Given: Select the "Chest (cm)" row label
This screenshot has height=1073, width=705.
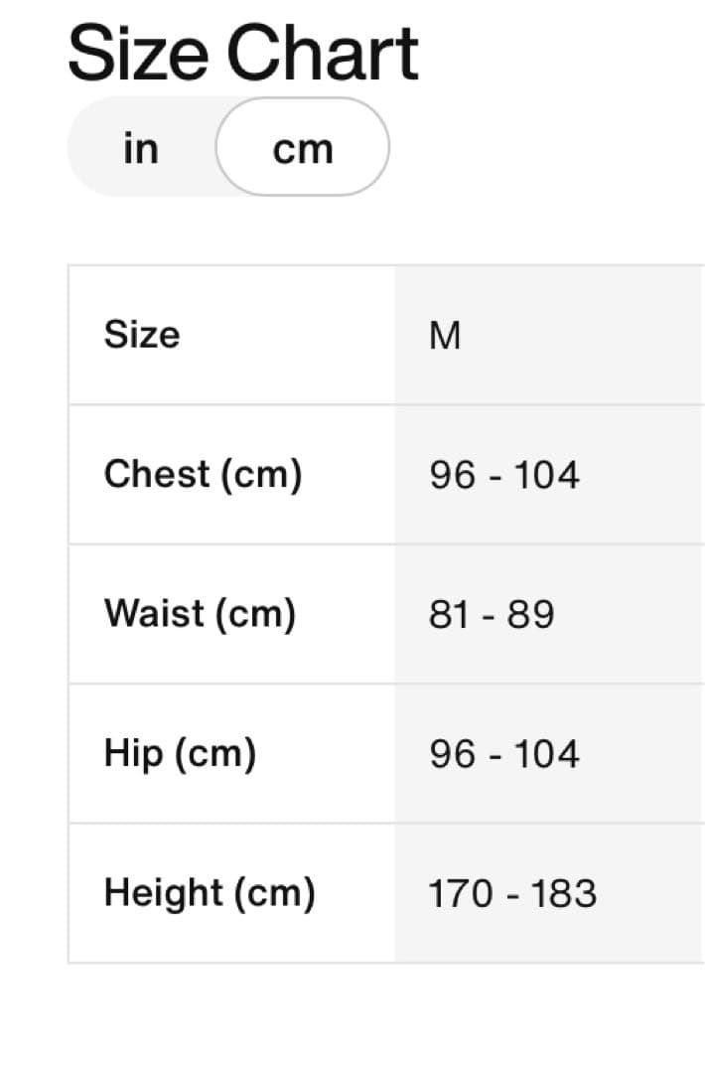Looking at the screenshot, I should 204,474.
